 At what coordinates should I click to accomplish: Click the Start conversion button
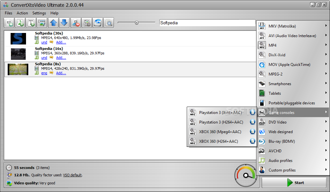(x=294, y=183)
